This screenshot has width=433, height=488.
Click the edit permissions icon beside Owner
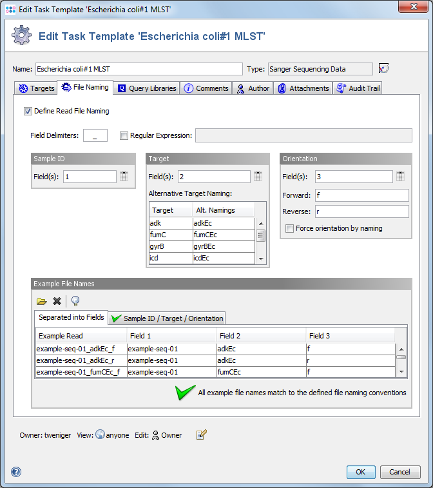point(201,435)
